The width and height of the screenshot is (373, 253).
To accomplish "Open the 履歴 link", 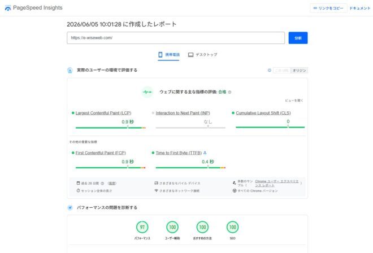I will tap(112, 184).
